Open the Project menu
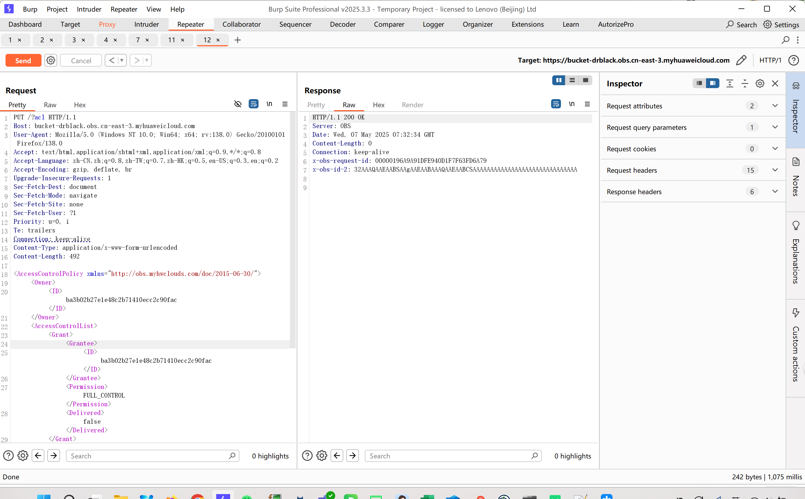Viewport: 805px width, 499px height. click(57, 9)
